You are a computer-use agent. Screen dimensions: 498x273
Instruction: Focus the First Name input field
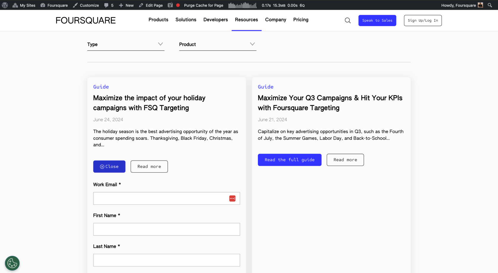[x=167, y=229]
